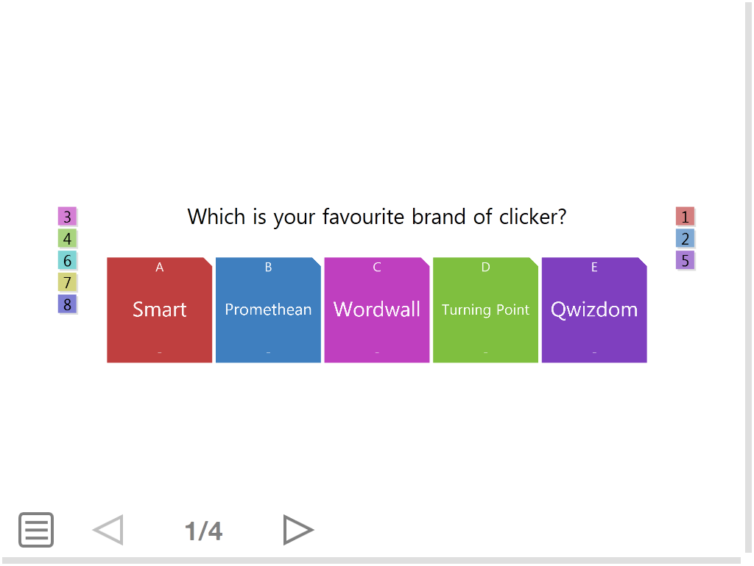This screenshot has height=566, width=754.
Task: Click the vertical scrollbar on the right edge
Action: (x=749, y=280)
